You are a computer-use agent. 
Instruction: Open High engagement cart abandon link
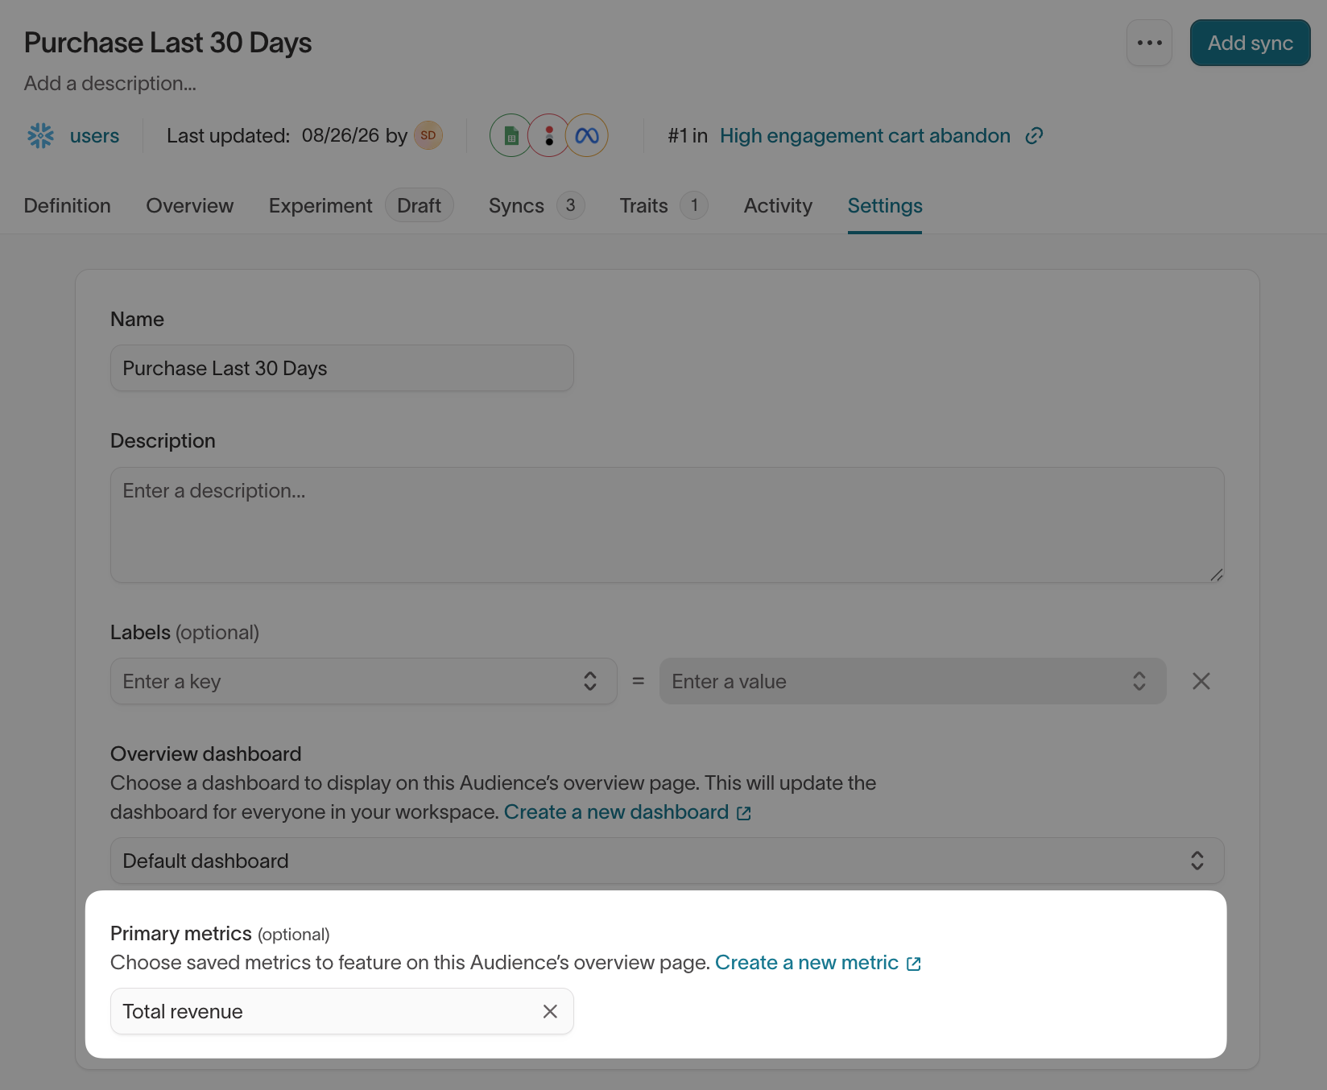pos(865,136)
